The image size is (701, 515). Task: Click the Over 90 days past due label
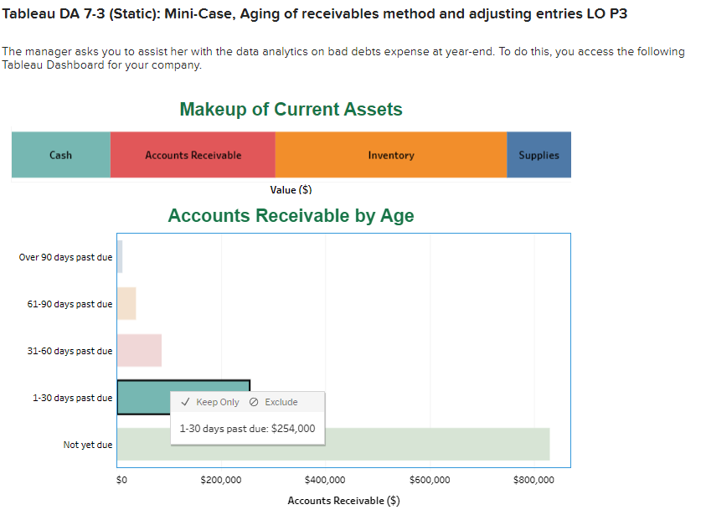[x=65, y=257]
